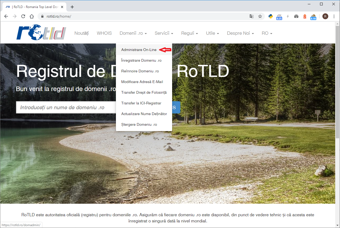Click the lightning bolt extension icon
Screen dimensions: 340x228
coord(288,16)
